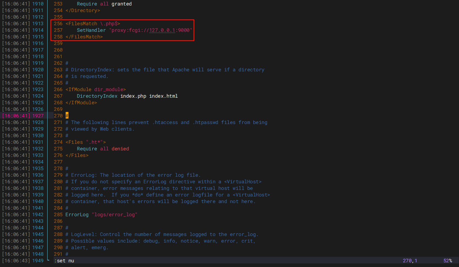
Task: Click the 'LogLevel: Control the number' comment line
Action: [x=162, y=234]
